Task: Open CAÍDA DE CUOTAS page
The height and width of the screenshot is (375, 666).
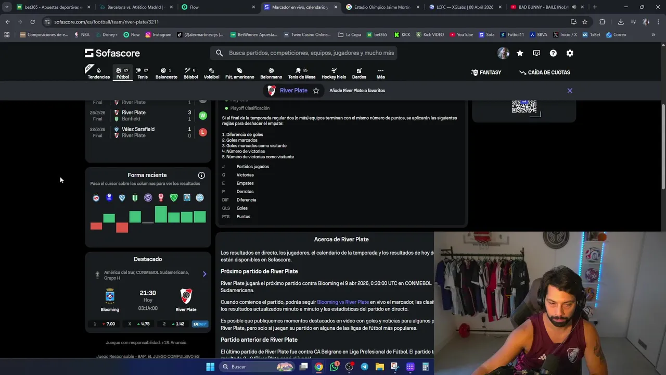Action: tap(544, 72)
